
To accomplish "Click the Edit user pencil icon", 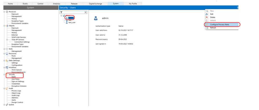I will click(x=207, y=14).
